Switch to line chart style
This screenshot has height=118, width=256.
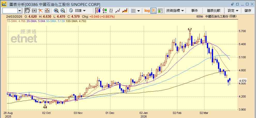point(118,11)
